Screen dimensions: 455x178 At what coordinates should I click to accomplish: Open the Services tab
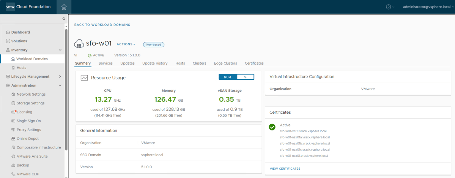105,63
